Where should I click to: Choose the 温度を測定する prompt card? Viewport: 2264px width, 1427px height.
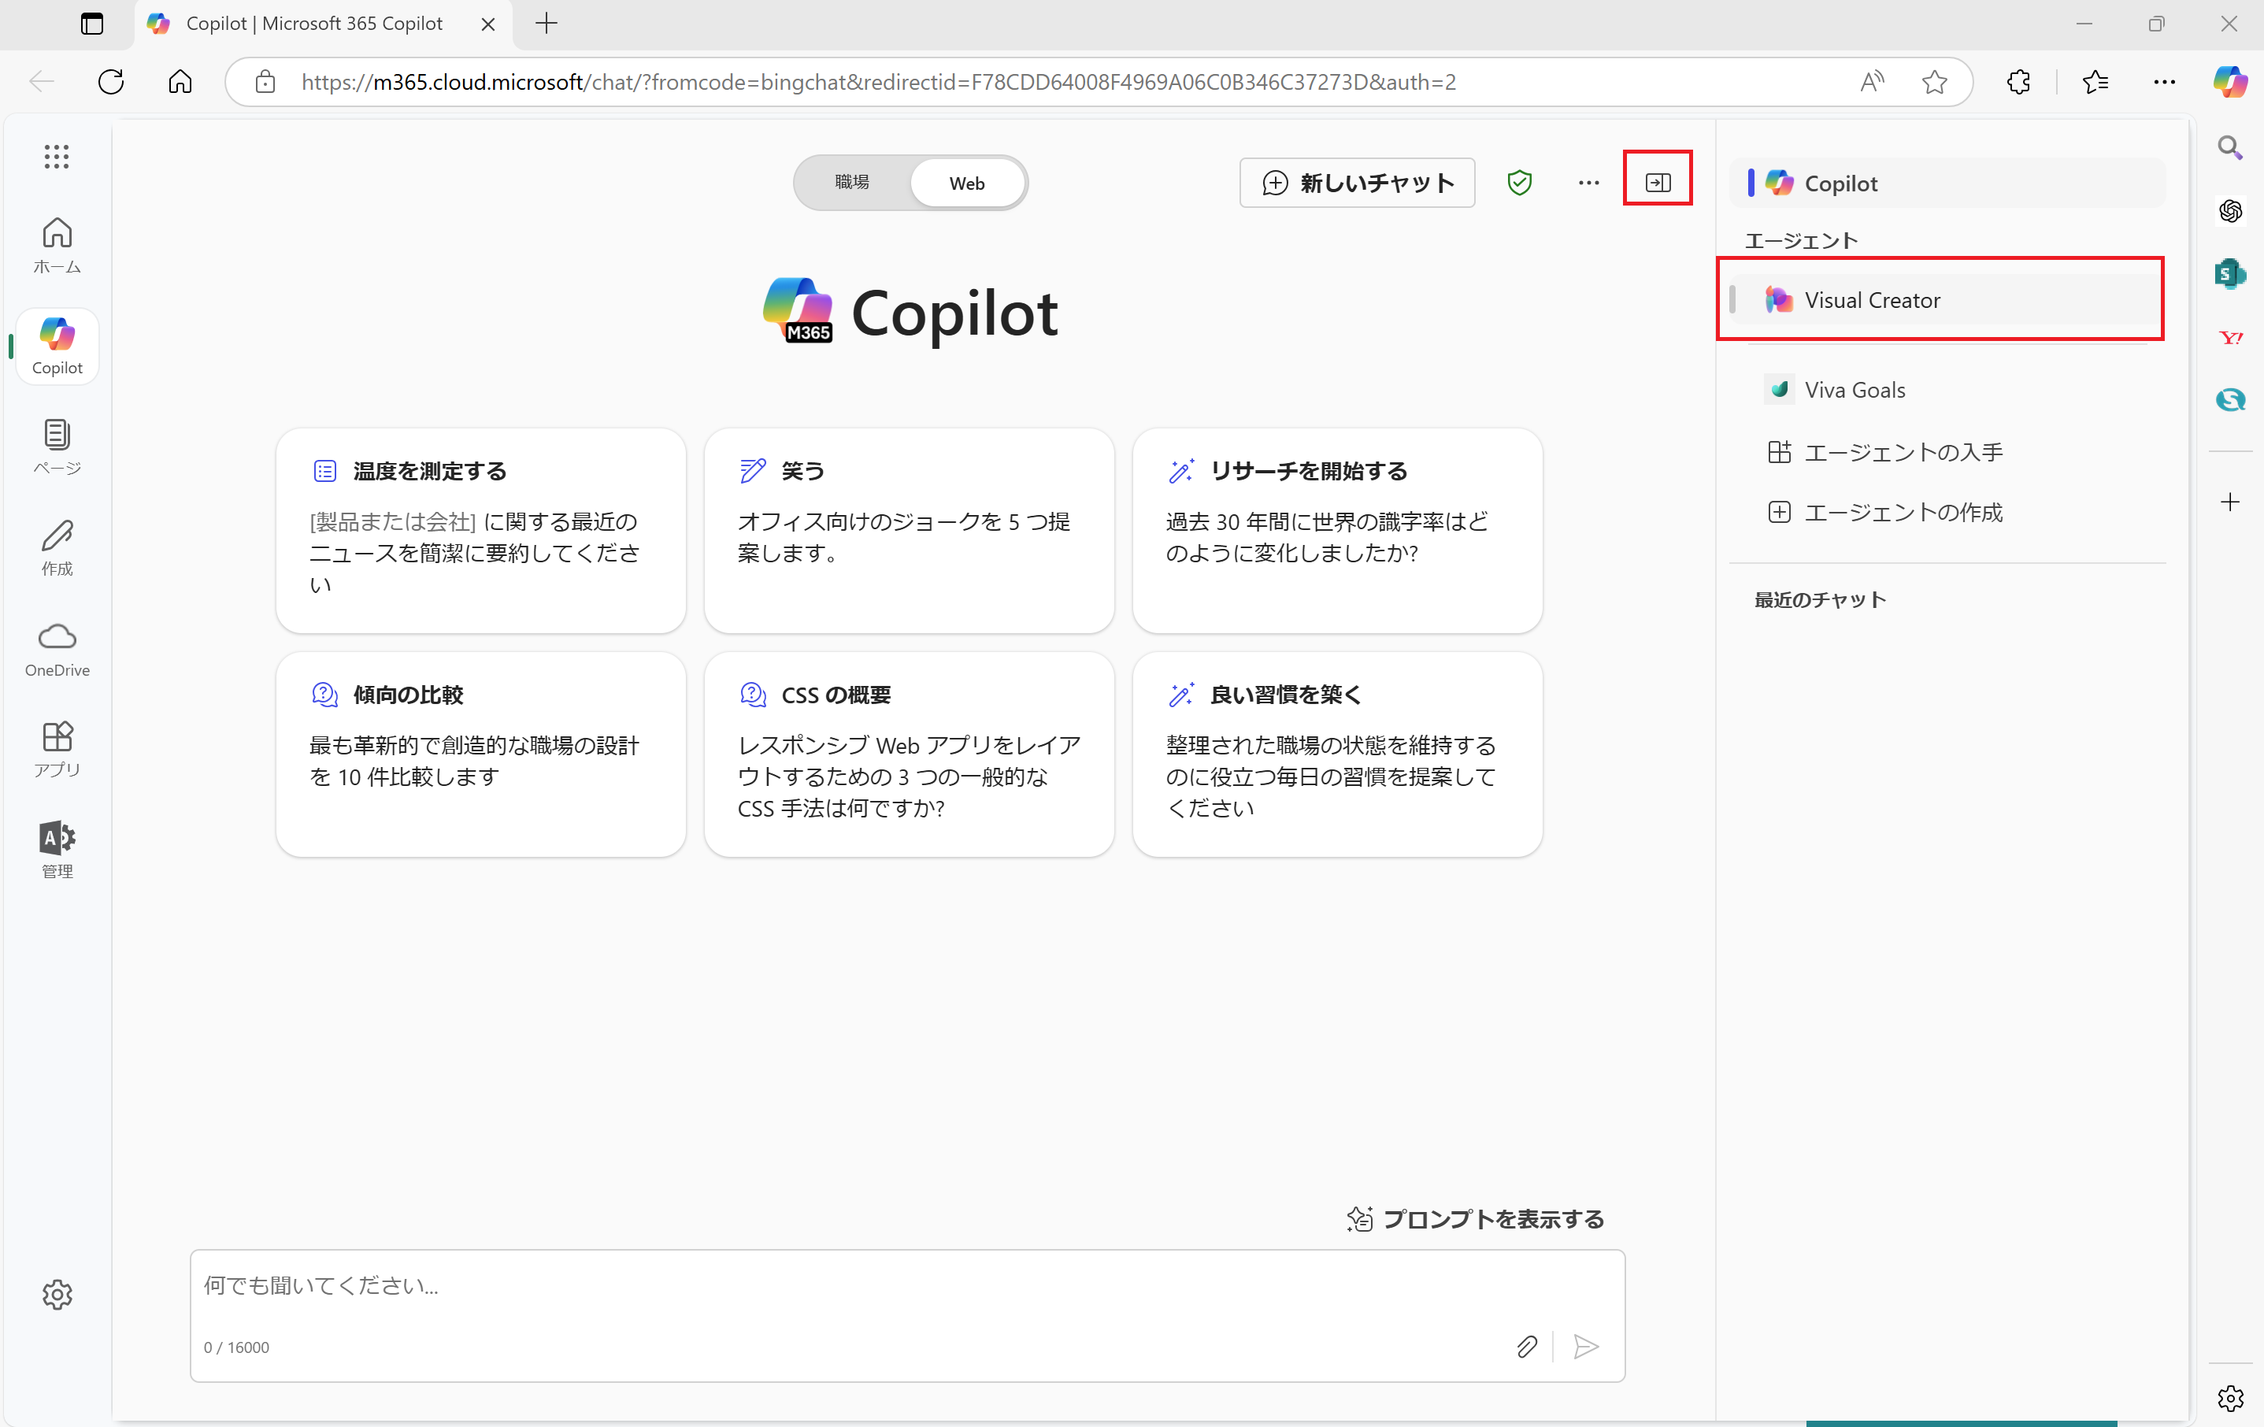(x=480, y=530)
